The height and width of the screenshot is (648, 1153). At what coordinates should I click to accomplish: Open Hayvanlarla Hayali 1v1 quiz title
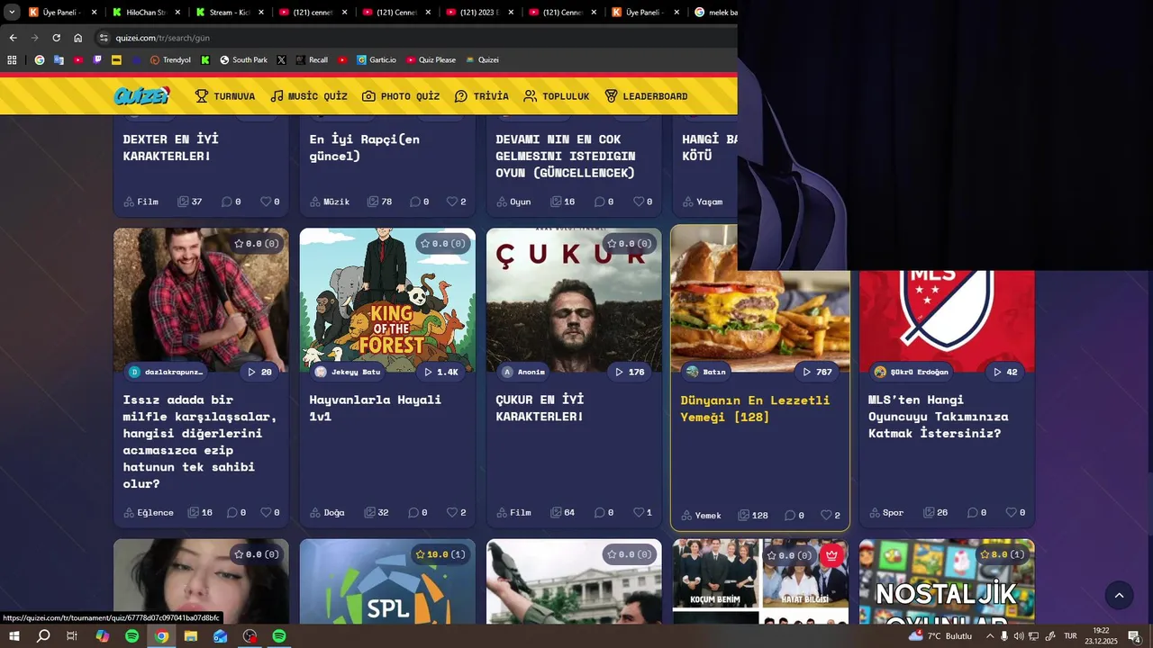[x=375, y=408]
